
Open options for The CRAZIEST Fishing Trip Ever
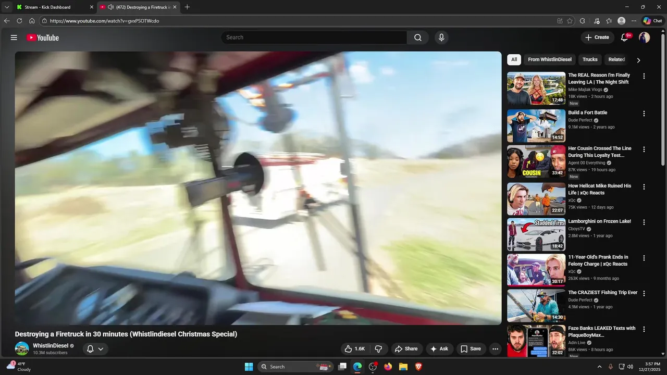(x=644, y=293)
